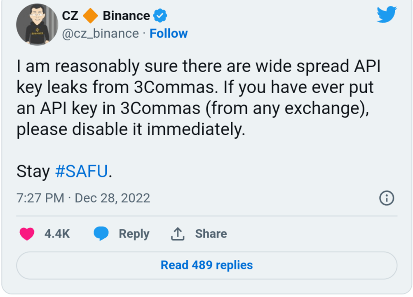Image resolution: width=413 pixels, height=297 pixels.
Task: Click the Twitter bird logo
Action: pyautogui.click(x=386, y=15)
